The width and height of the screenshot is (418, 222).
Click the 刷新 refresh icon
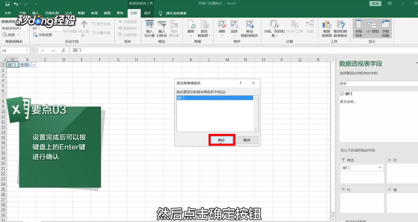tap(191, 25)
